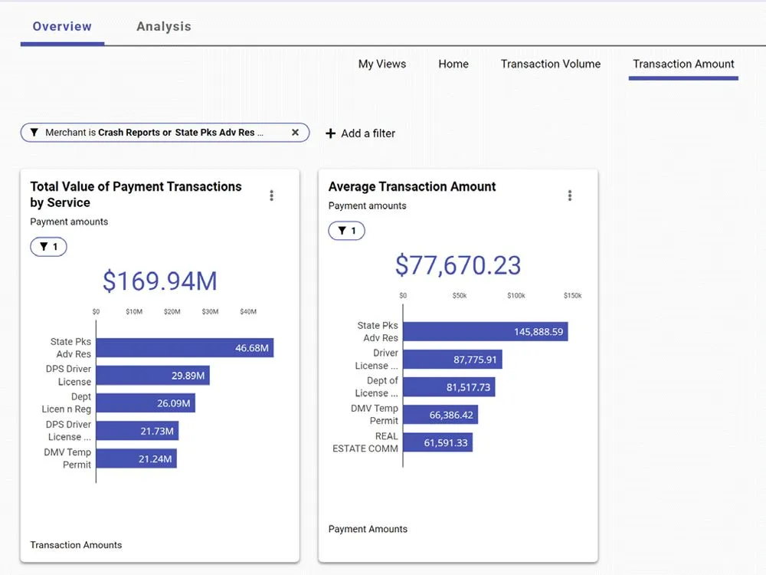
Task: Open the Average Transaction Amount card menu
Action: (569, 195)
